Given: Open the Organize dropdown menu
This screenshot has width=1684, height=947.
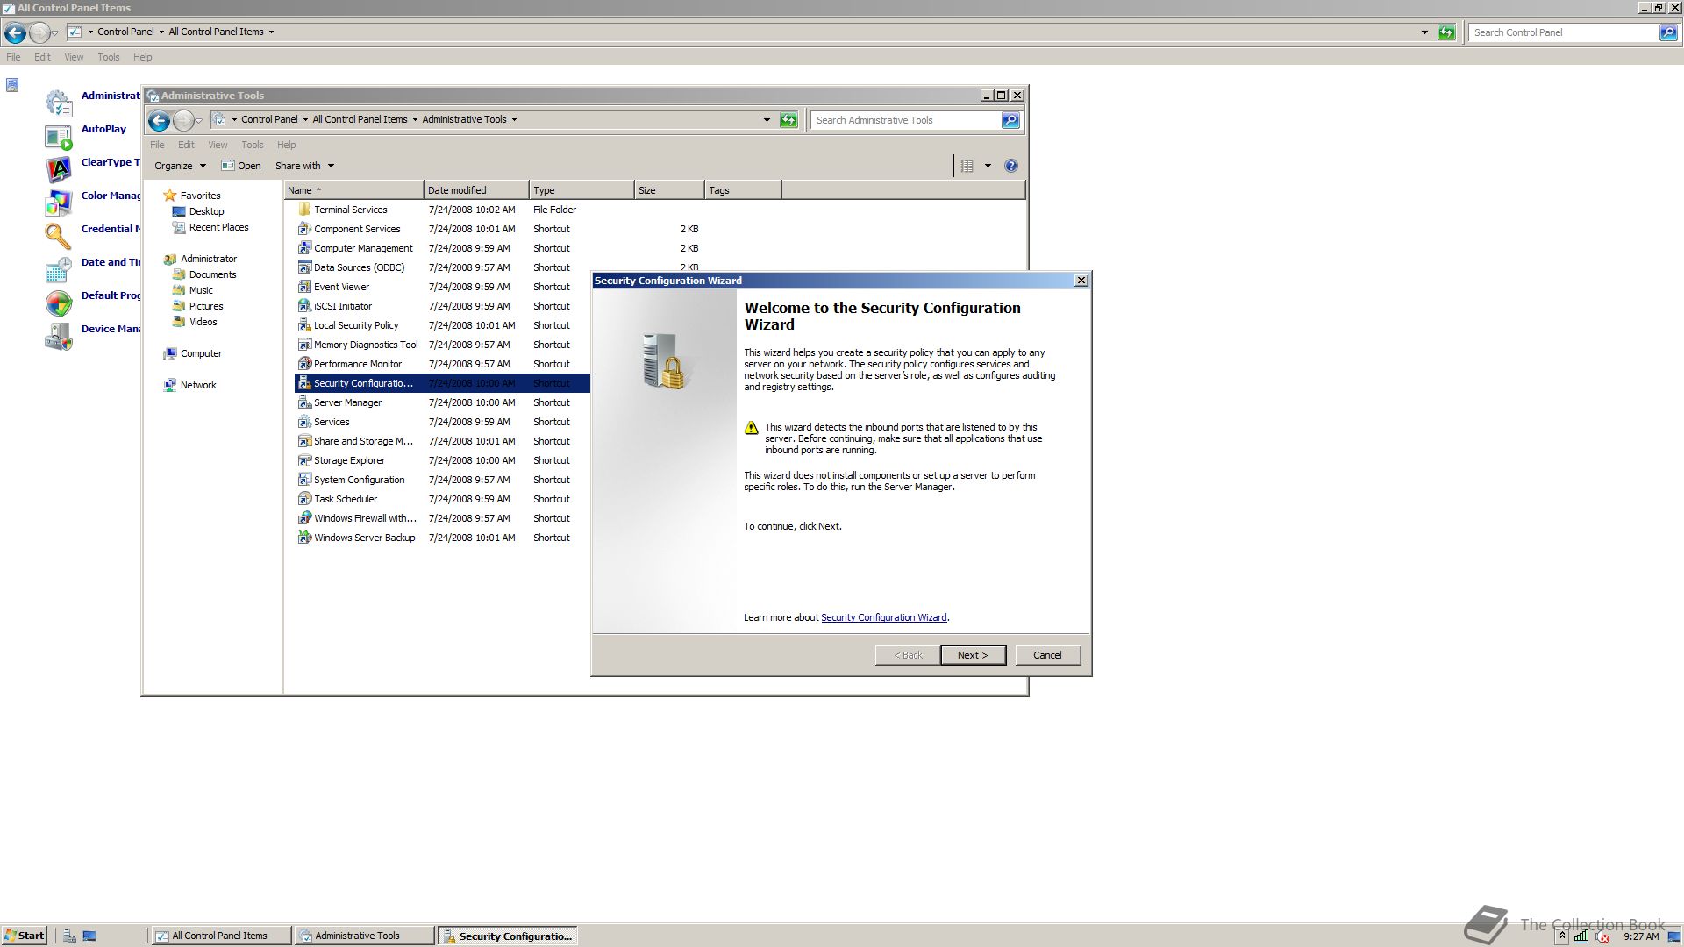Looking at the screenshot, I should point(180,166).
